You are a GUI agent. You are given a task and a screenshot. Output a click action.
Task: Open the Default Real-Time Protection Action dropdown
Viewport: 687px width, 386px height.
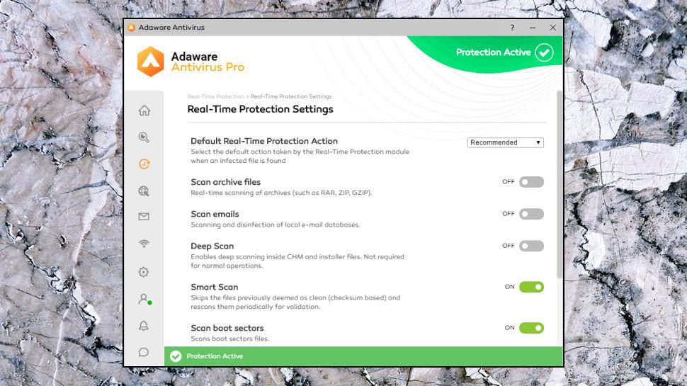coord(505,142)
